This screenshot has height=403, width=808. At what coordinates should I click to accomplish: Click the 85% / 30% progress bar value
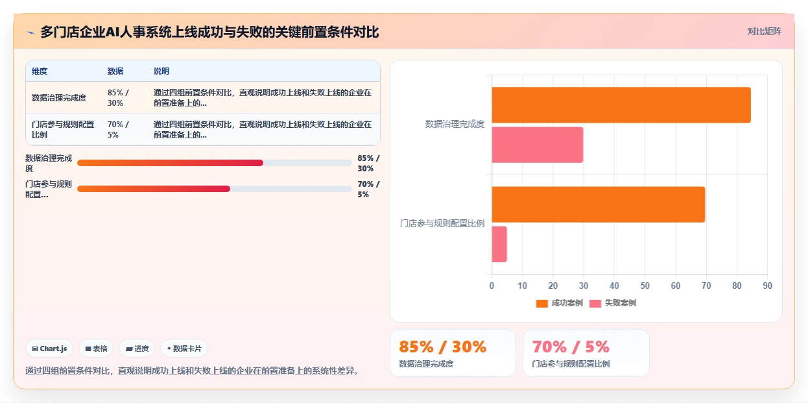tap(368, 163)
